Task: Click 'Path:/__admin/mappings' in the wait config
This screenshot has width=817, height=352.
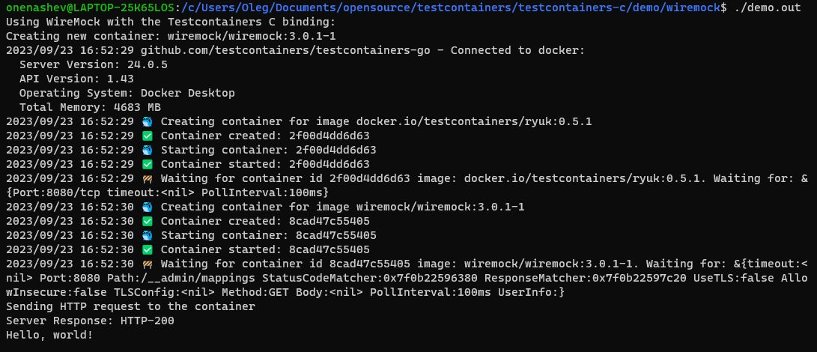Action: 180,278
